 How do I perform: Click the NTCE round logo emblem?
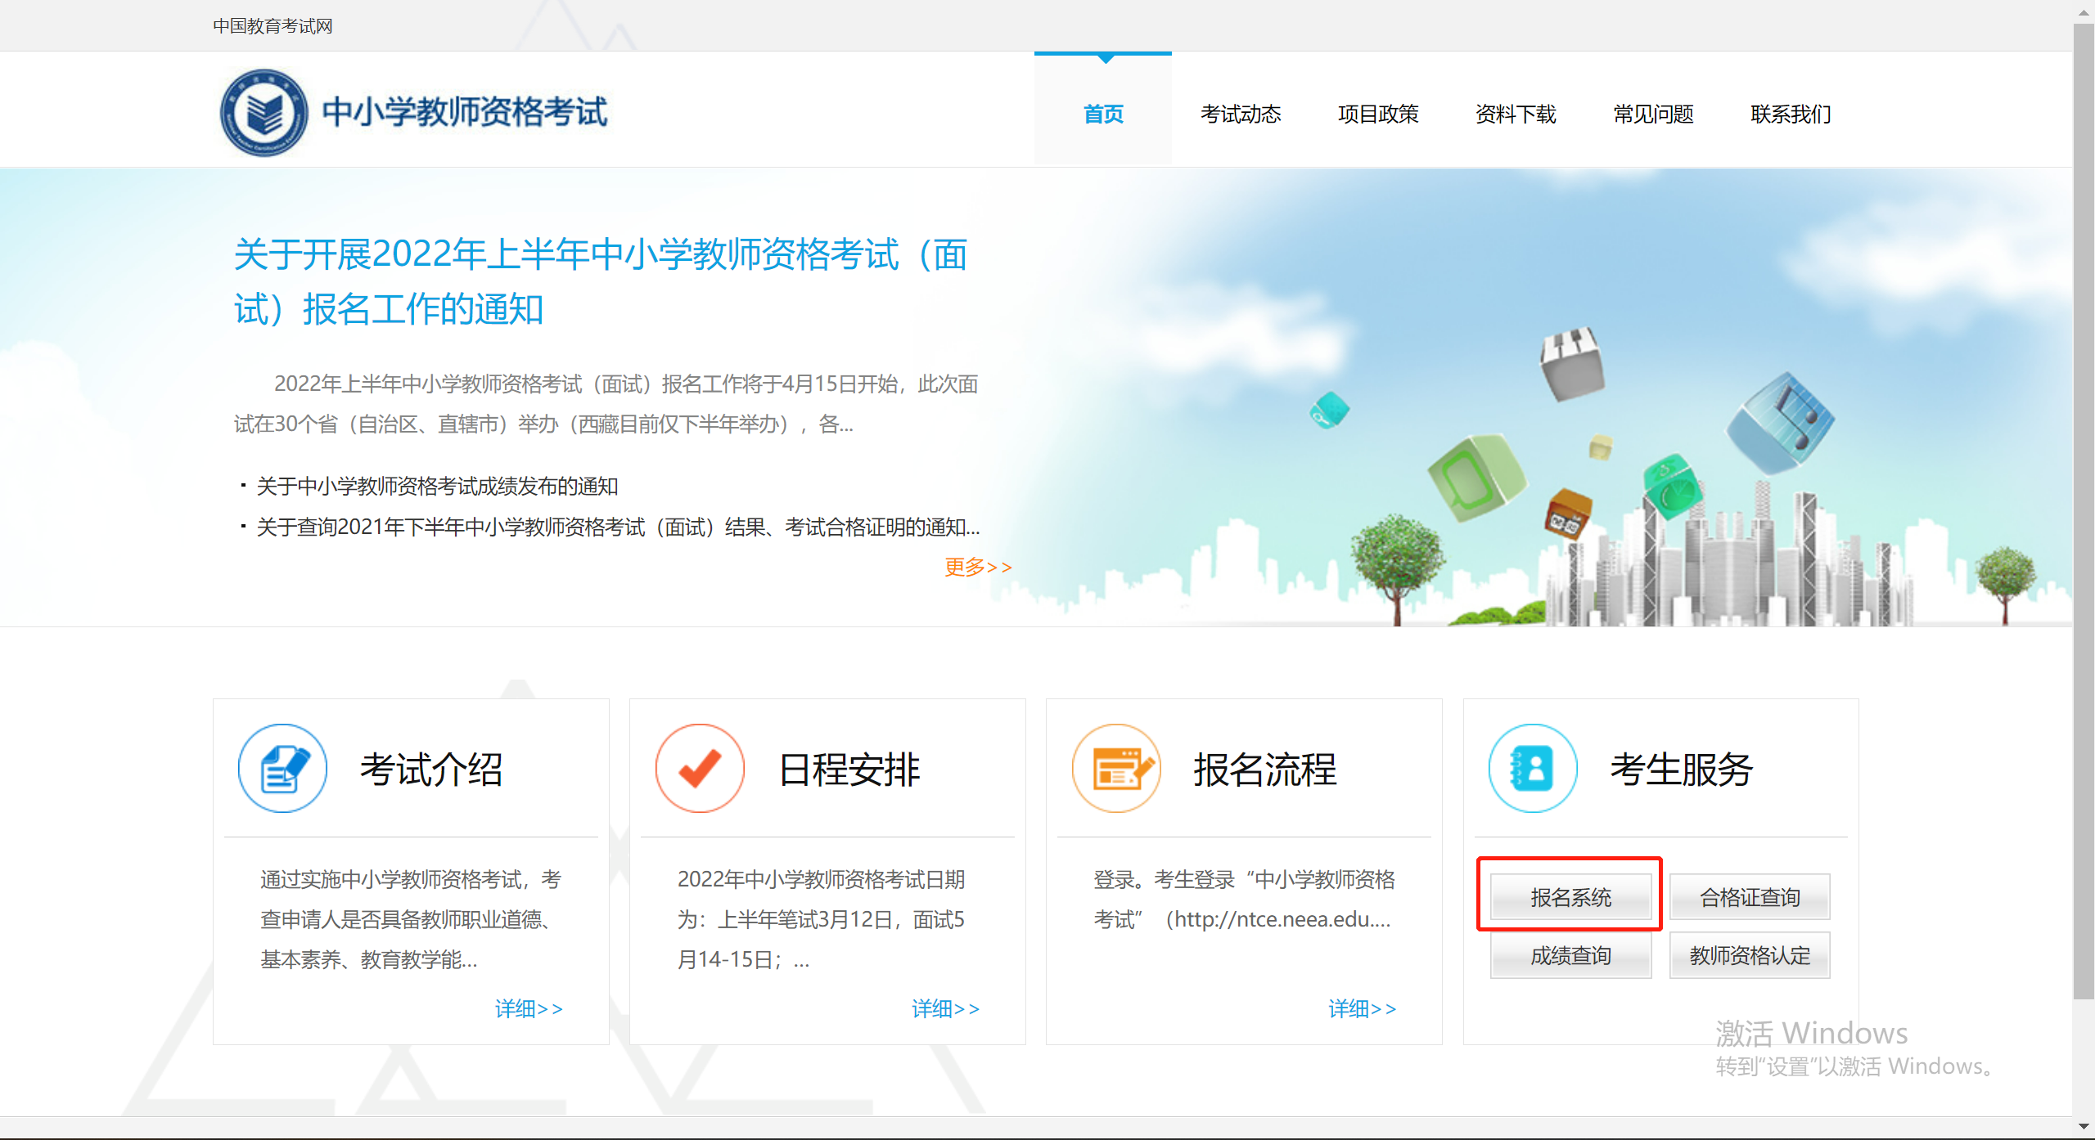(x=264, y=113)
